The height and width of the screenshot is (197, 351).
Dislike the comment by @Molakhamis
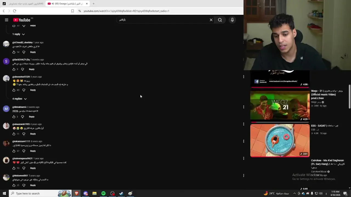22,117
